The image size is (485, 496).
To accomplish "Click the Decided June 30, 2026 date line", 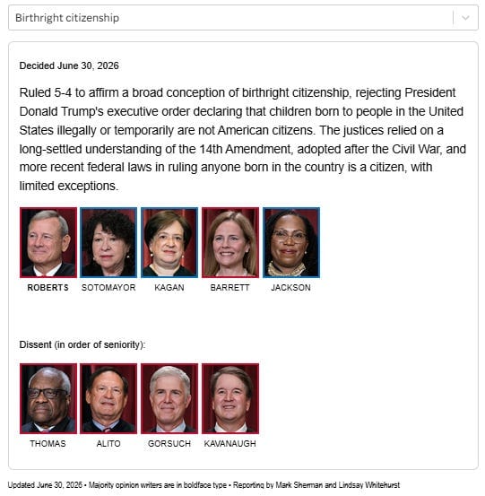I will [69, 65].
